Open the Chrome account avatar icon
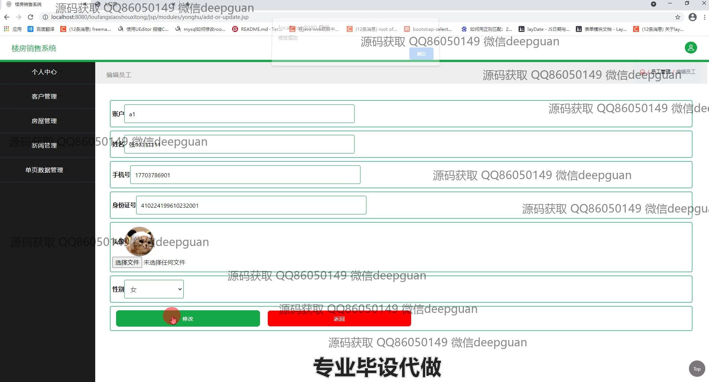The image size is (709, 382). tap(692, 17)
